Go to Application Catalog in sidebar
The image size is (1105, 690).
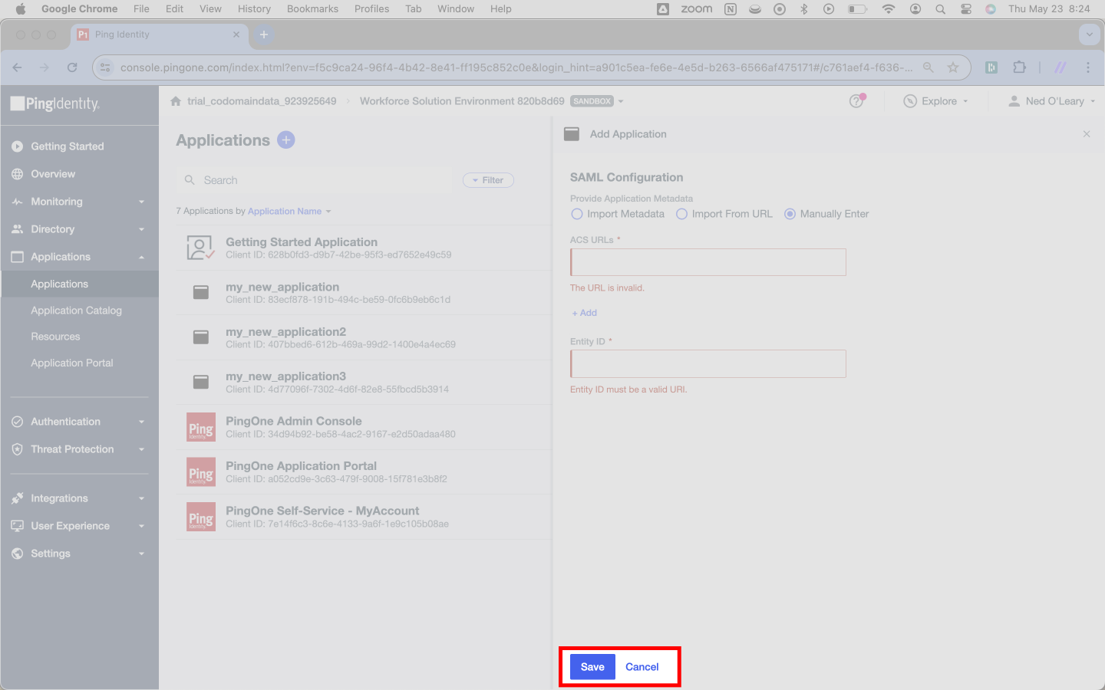pyautogui.click(x=76, y=310)
